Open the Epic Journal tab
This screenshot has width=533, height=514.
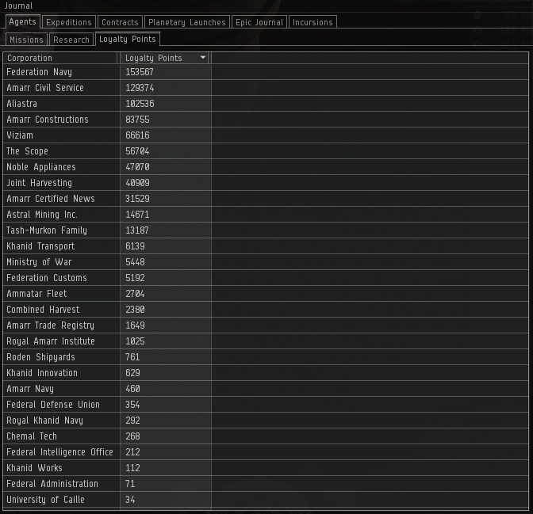tap(259, 22)
